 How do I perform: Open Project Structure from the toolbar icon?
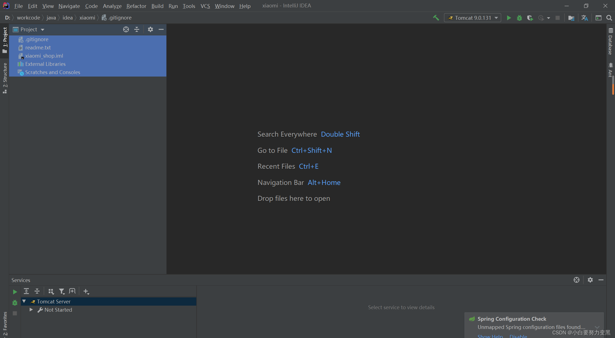pos(571,18)
